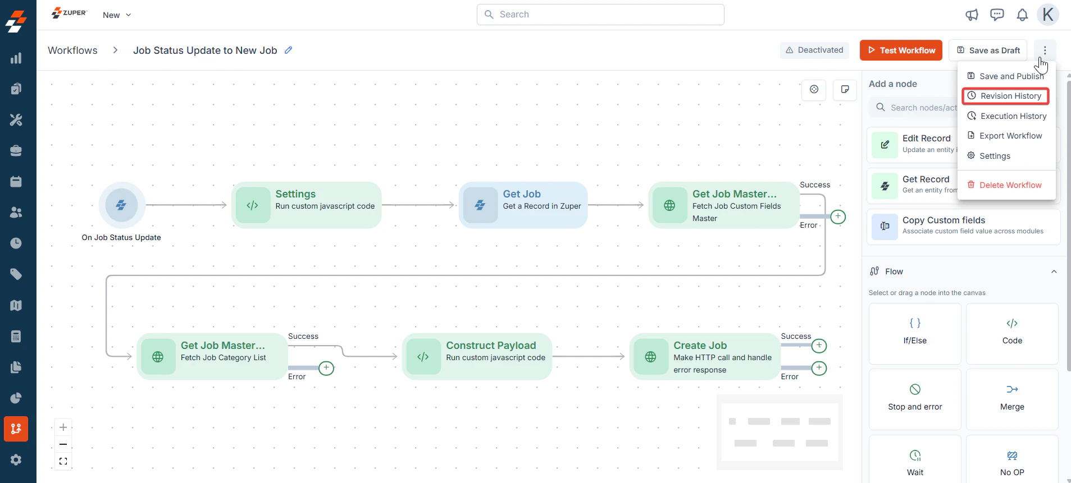Open the settings gear in the sidebar
The image size is (1071, 483).
[x=16, y=460]
